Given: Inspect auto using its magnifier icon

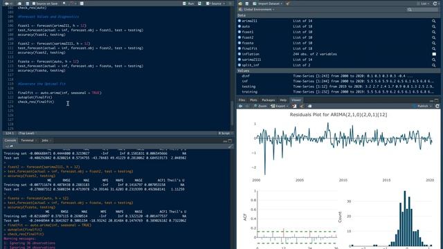Looking at the screenshot, I should pos(434,26).
